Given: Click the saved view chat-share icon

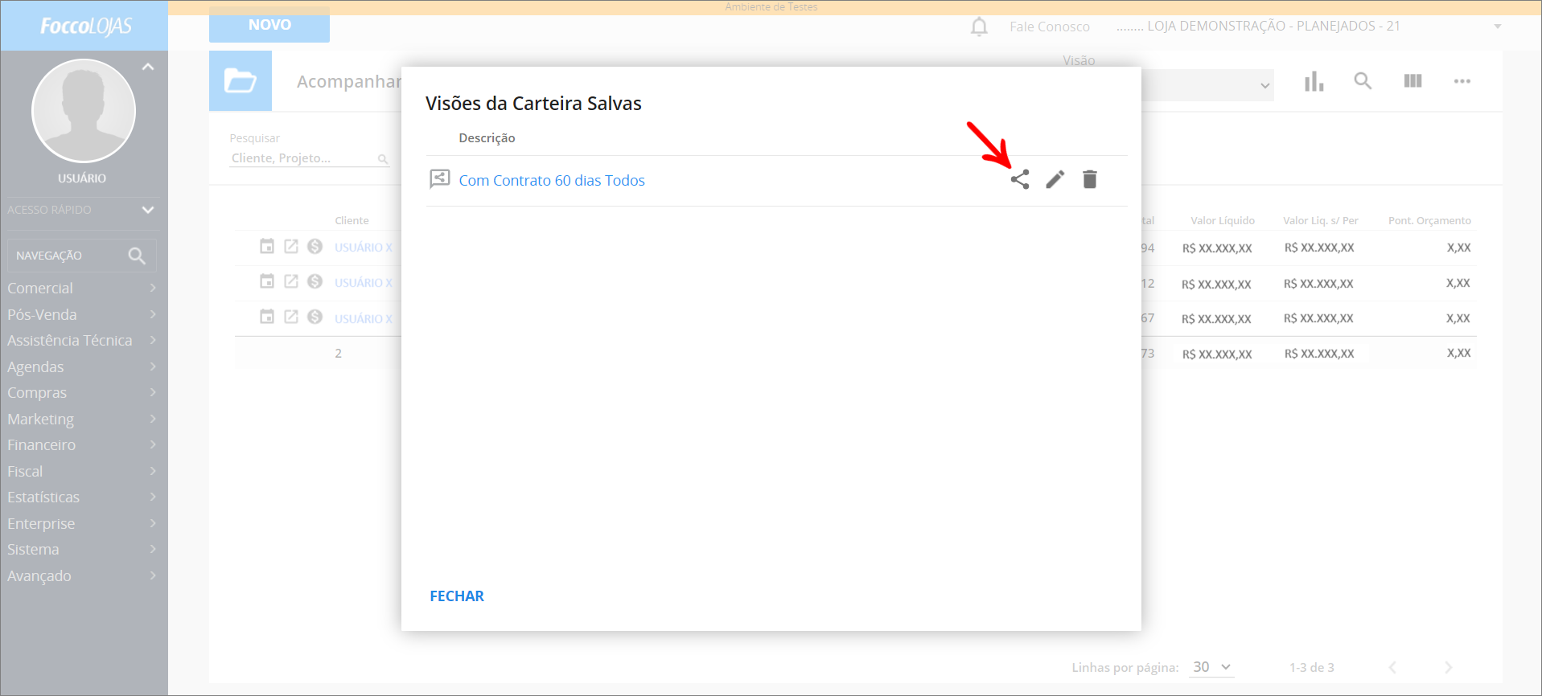Looking at the screenshot, I should 440,179.
